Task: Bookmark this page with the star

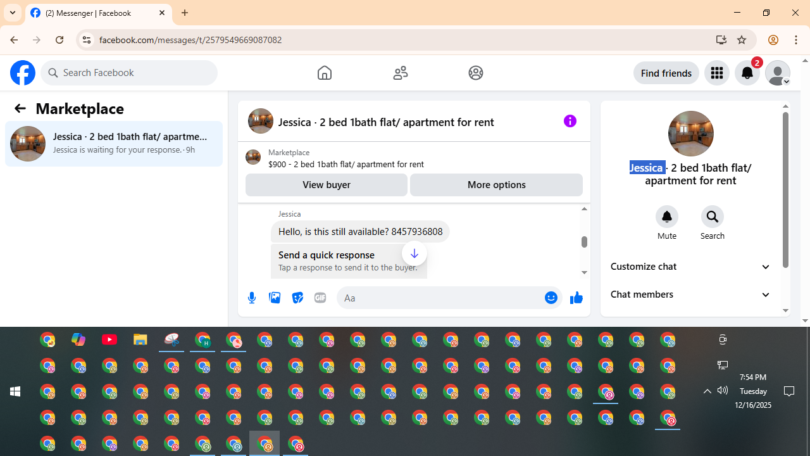Action: (742, 40)
